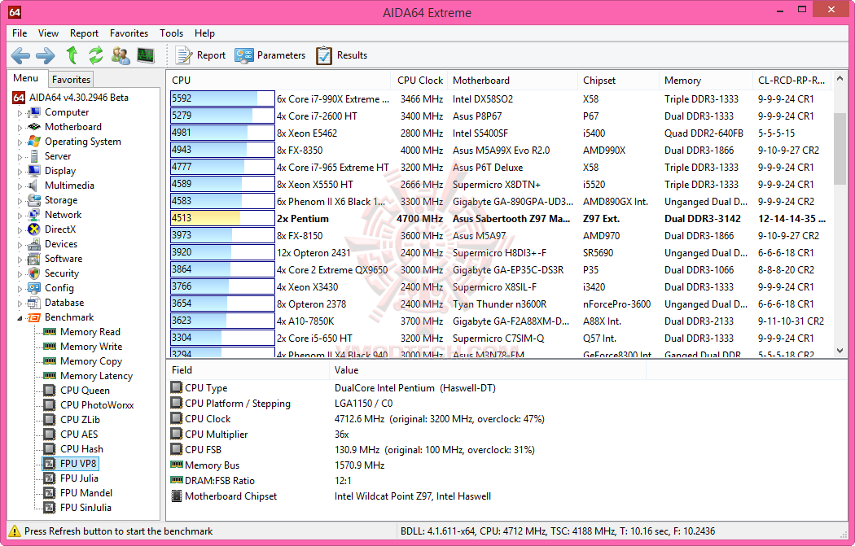Select the Software tree item
The height and width of the screenshot is (546, 855).
point(64,259)
